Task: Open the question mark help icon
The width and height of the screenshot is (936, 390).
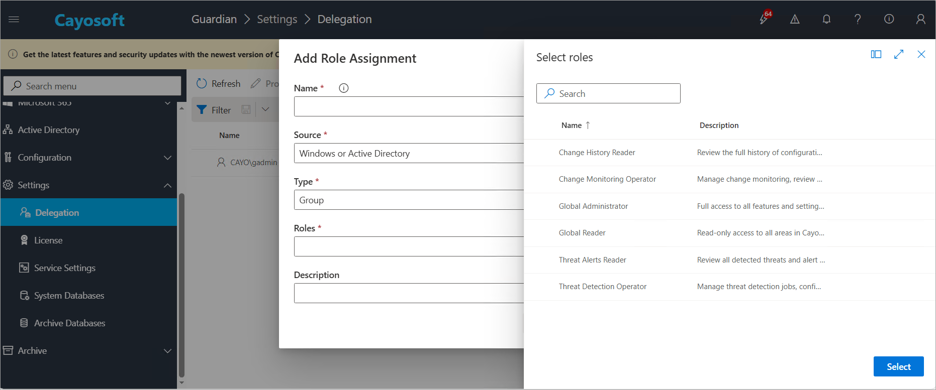Action: [x=858, y=19]
